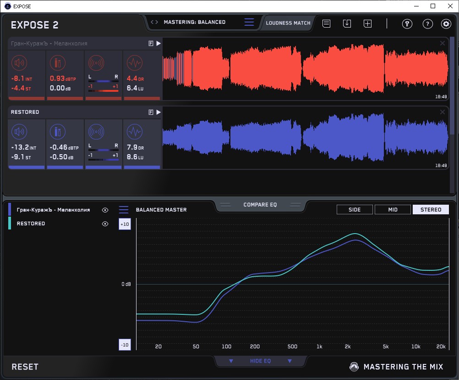Click the dynamic range waveform icon of RESTORED

tap(134, 133)
